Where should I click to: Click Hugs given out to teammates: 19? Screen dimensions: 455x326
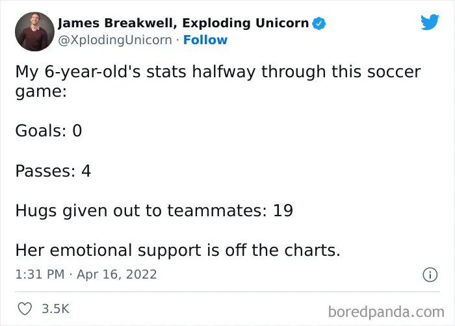point(154,211)
